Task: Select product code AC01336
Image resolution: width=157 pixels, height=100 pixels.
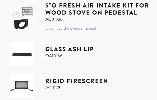Action: pos(54,19)
